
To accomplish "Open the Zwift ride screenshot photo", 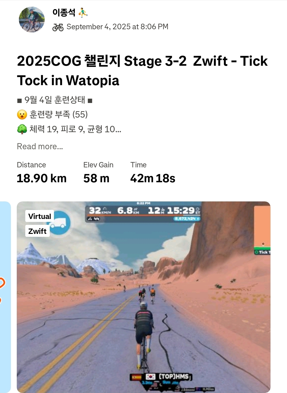I will point(144,297).
